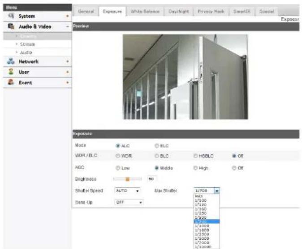Screen dimensions: 302x249
Task: Select BLC exposure mode radio button
Action: click(156, 146)
